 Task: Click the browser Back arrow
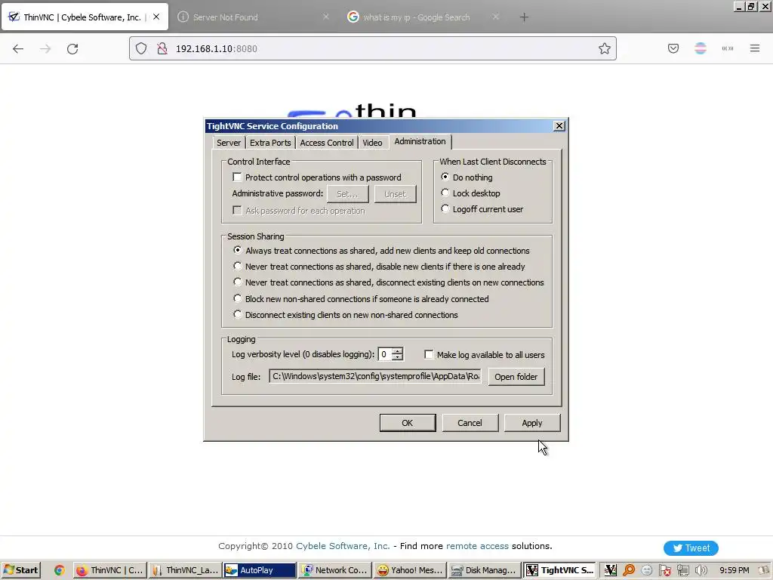(18, 48)
